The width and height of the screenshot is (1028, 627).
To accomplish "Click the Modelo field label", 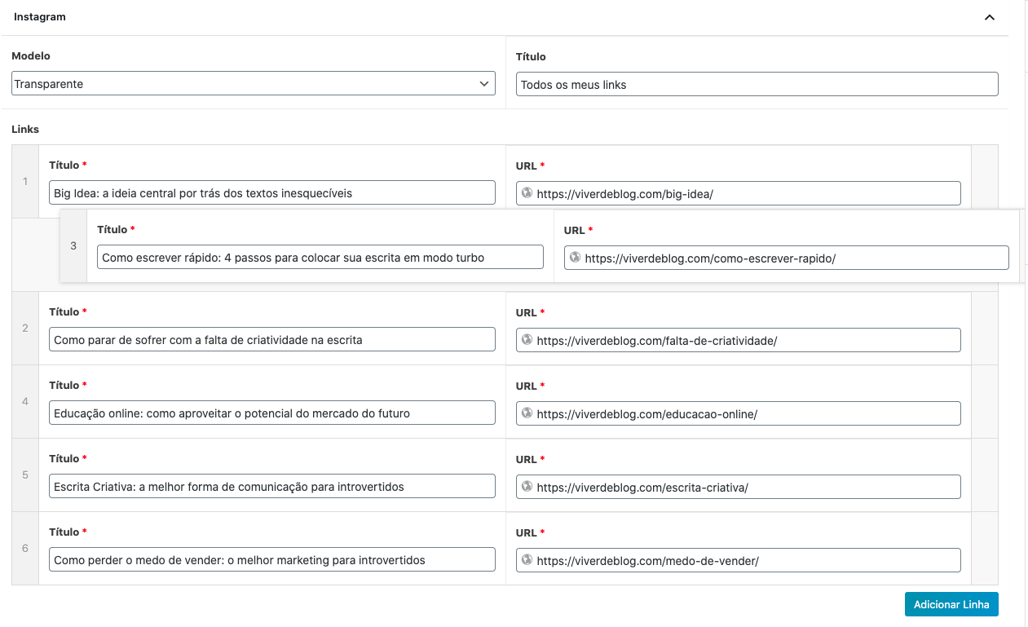I will pos(31,56).
